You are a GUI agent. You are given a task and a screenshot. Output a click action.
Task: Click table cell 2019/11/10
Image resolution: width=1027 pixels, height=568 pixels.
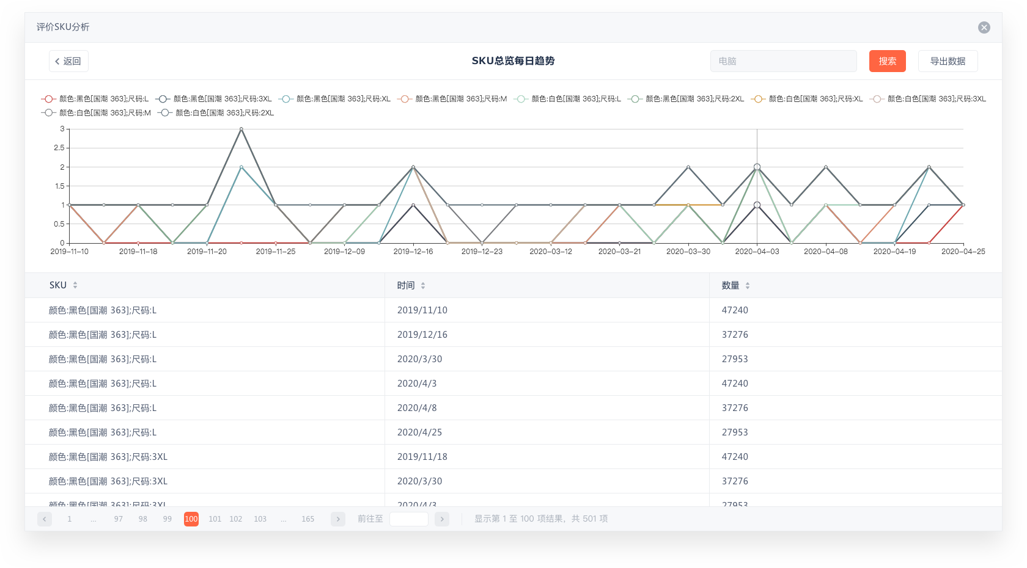click(422, 310)
